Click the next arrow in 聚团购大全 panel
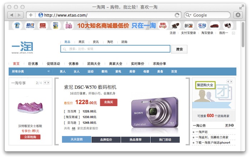This screenshot has height=158, width=250. tap(231, 82)
